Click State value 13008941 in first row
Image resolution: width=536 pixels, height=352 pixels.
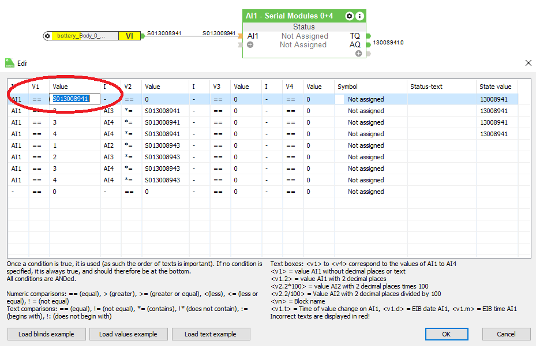coord(494,99)
